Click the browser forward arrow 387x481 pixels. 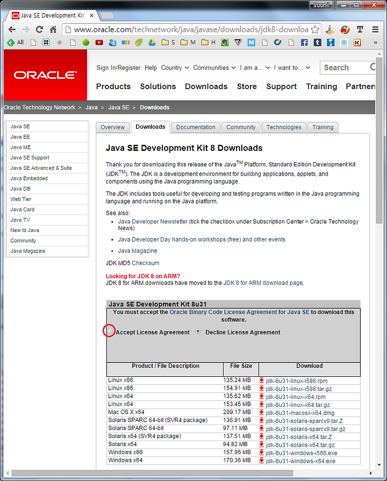[x=25, y=30]
